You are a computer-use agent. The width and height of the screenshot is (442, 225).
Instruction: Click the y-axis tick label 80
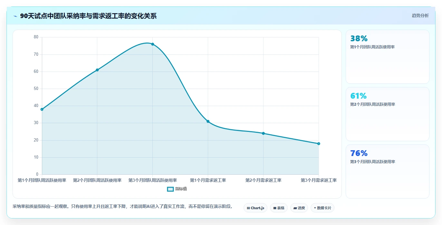coord(36,37)
